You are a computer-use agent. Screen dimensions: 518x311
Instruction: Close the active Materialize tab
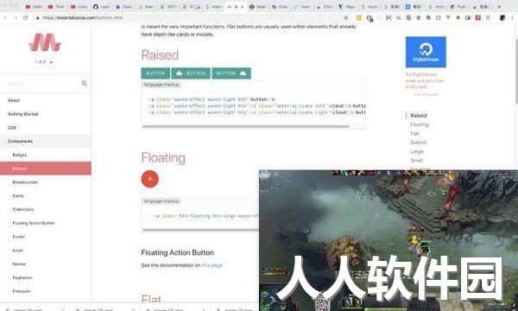click(x=242, y=7)
